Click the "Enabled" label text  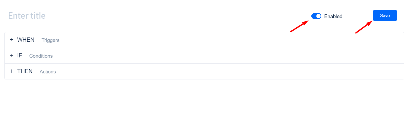pos(333,16)
